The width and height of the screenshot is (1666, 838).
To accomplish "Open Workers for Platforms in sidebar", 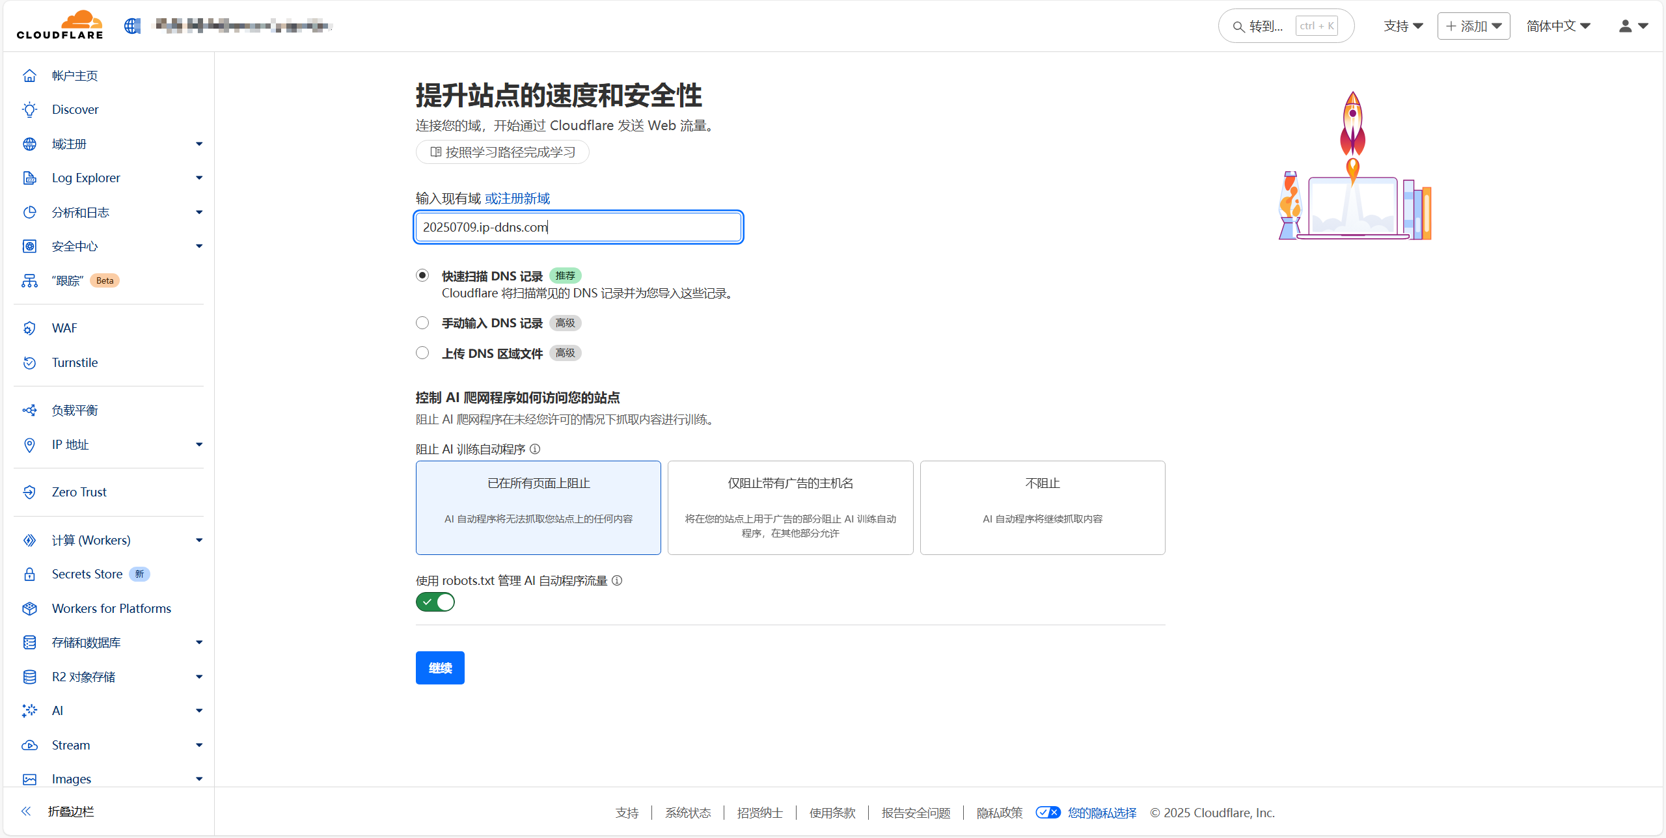I will pos(111,608).
